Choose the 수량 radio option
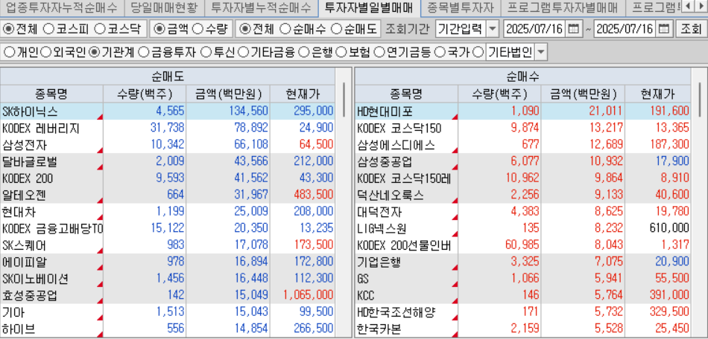 pos(197,29)
